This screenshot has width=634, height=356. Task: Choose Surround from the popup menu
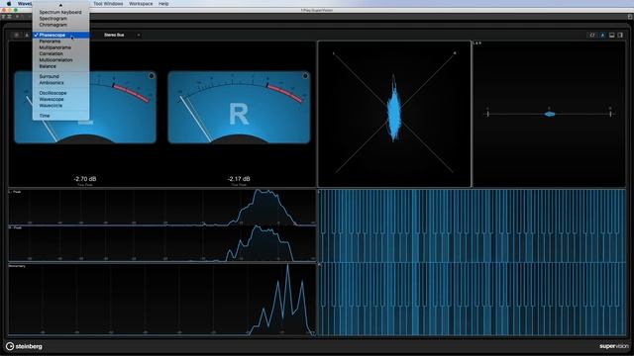(60, 76)
